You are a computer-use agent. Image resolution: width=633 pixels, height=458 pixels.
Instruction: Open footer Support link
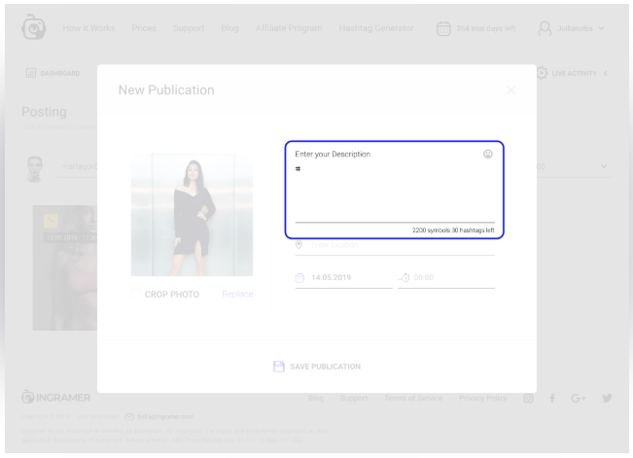[x=354, y=399]
